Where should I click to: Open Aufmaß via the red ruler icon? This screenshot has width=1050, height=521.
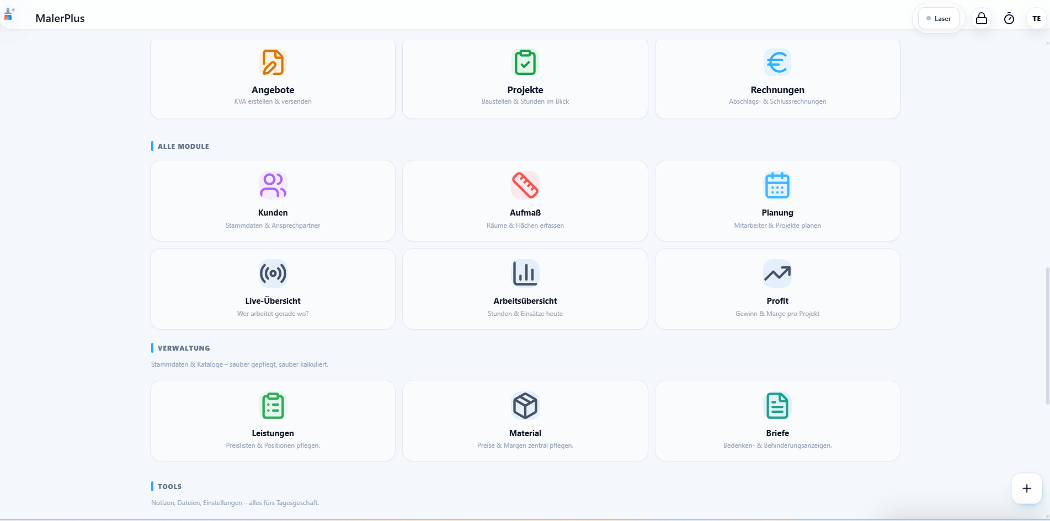click(x=525, y=185)
